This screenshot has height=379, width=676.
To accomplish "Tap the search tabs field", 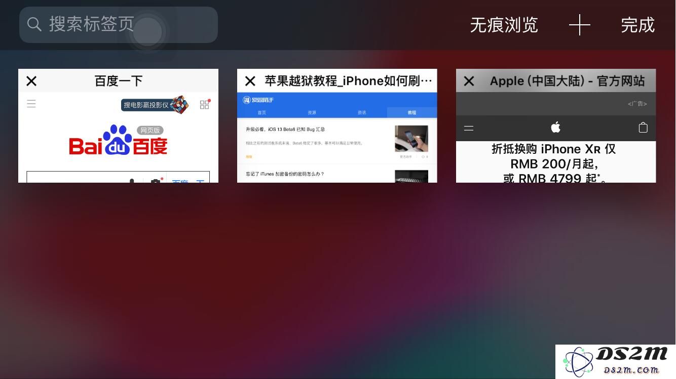I will (x=119, y=24).
